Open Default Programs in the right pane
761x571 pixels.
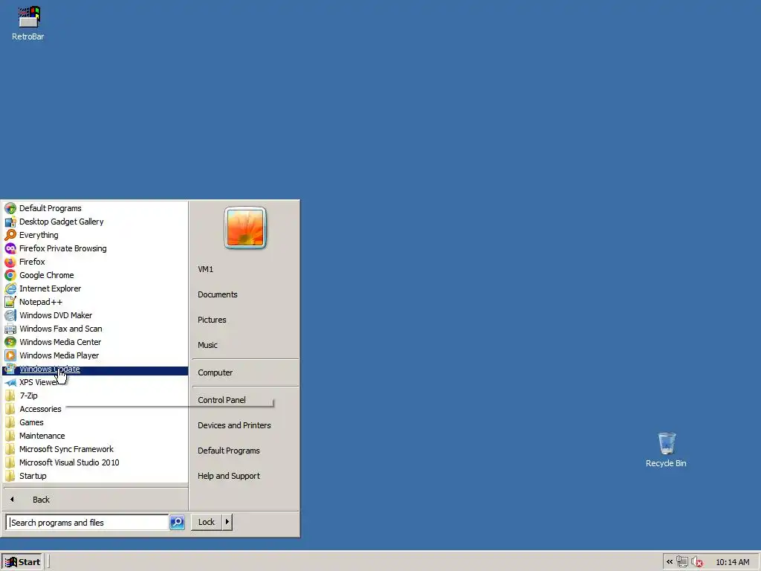tap(245, 451)
